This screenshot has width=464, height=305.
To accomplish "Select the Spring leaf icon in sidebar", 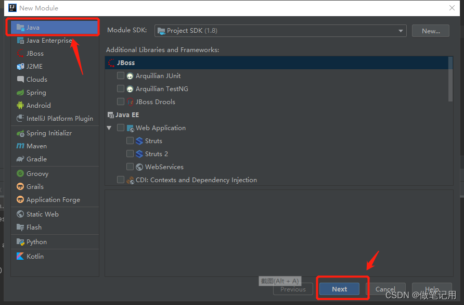I will (x=20, y=93).
